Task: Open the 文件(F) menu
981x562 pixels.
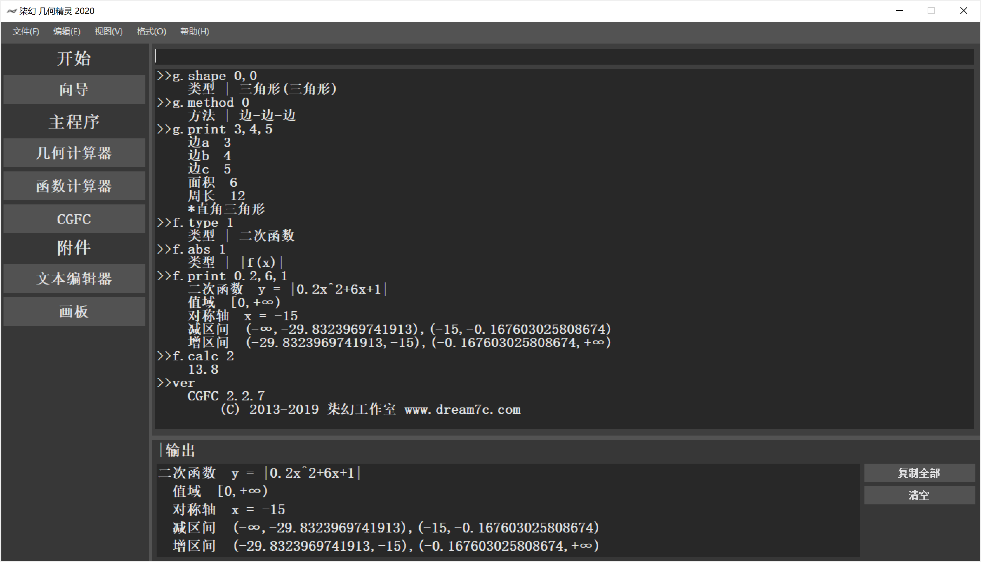Action: [26, 32]
